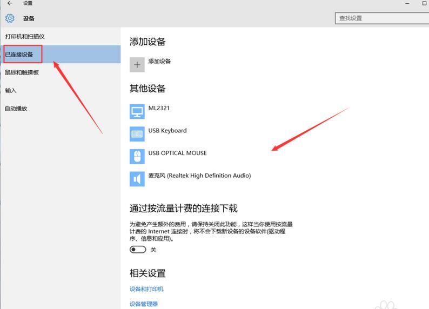This screenshot has height=309, width=429.
Task: Select the USB Keyboard device name
Action: [167, 130]
